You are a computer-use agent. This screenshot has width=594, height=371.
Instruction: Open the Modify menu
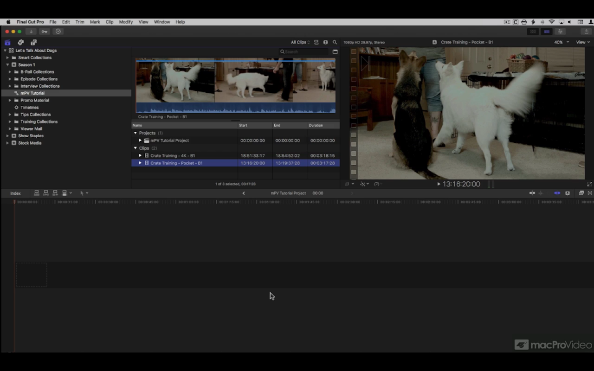pos(126,22)
